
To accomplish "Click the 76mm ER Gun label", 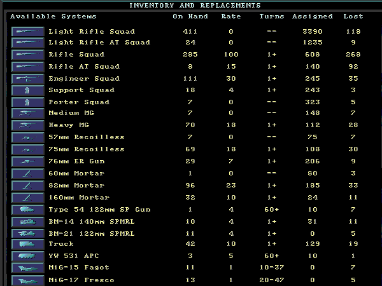I will [x=76, y=161].
